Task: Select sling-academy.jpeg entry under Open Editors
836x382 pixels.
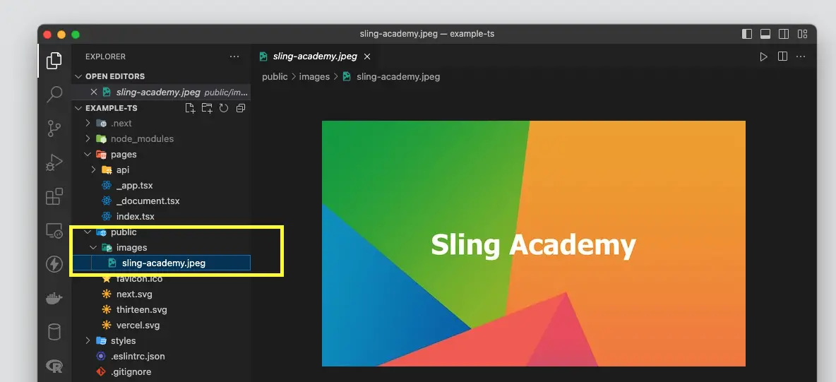Action: point(161,92)
